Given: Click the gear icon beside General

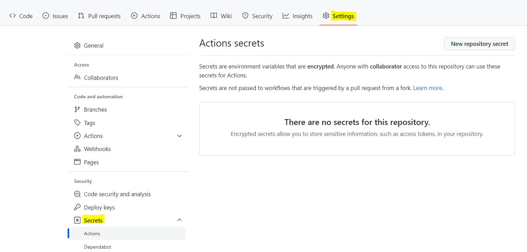Looking at the screenshot, I should [77, 46].
